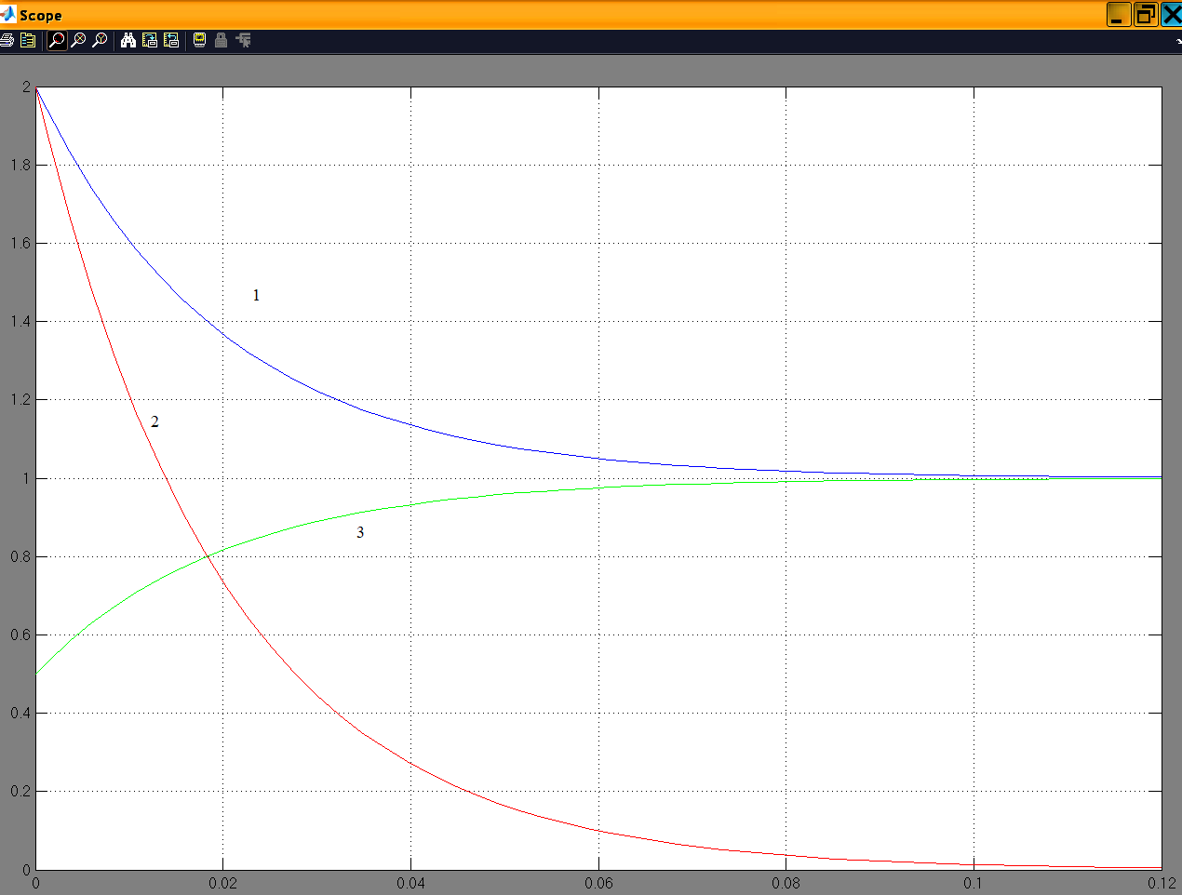Expand the toolbar overflow arrow at right edge
Image resolution: width=1182 pixels, height=895 pixels.
tap(1177, 41)
